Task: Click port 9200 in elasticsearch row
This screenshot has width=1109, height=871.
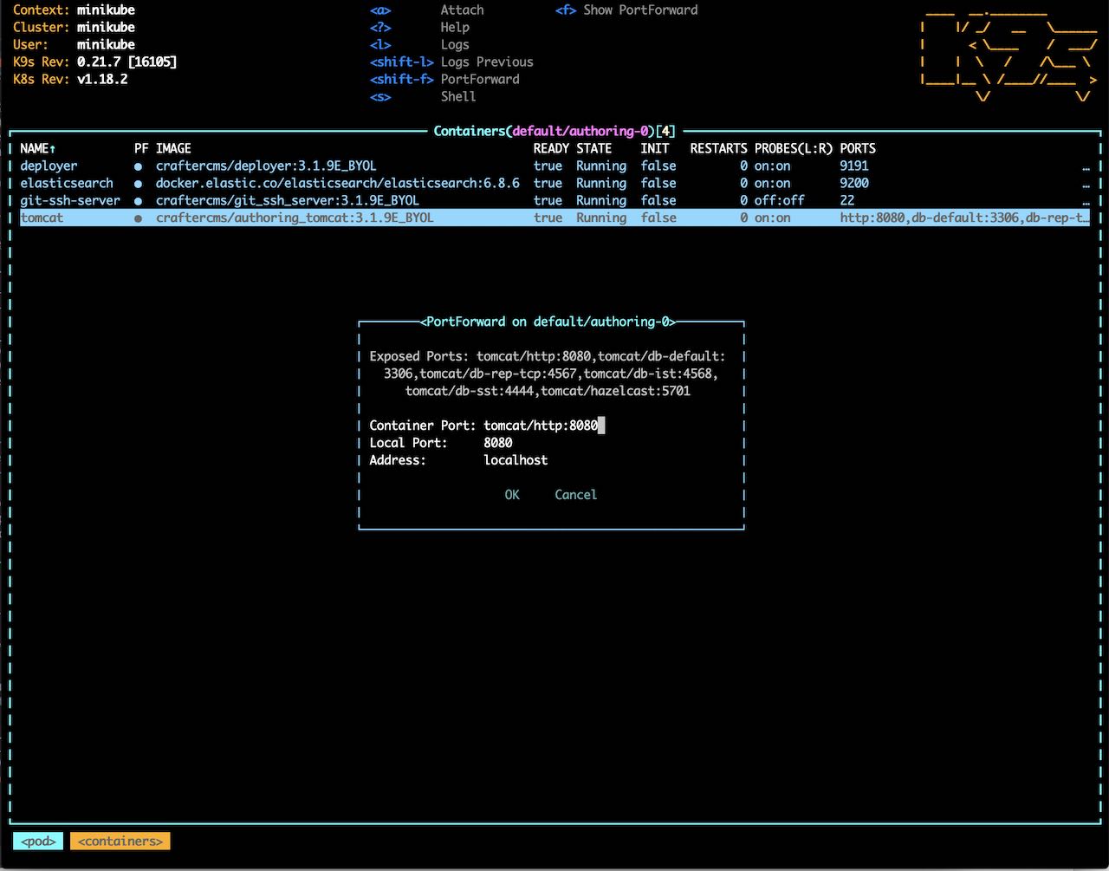Action: point(854,183)
